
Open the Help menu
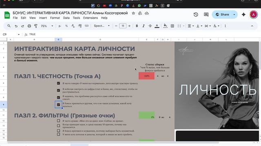tap(104, 18)
